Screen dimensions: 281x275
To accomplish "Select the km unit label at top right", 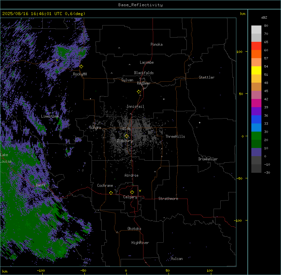I will click(x=243, y=14).
